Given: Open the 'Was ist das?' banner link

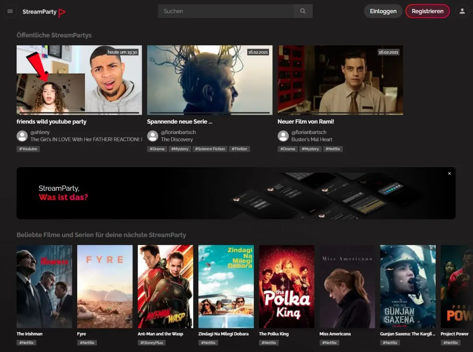Looking at the screenshot, I should pyautogui.click(x=63, y=193).
